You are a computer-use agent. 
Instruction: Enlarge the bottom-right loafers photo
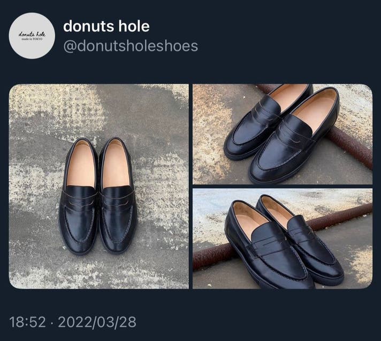[x=283, y=238]
